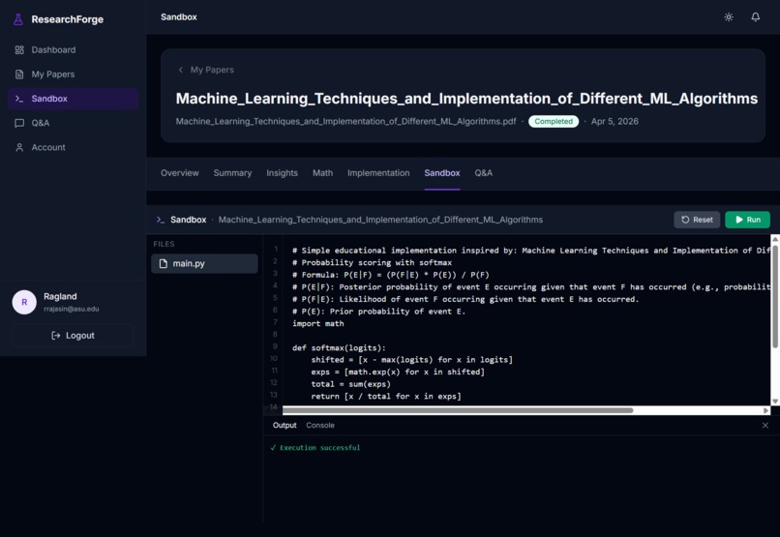Click the user email rrajasin@asu.edu
The image size is (780, 537).
(x=72, y=309)
